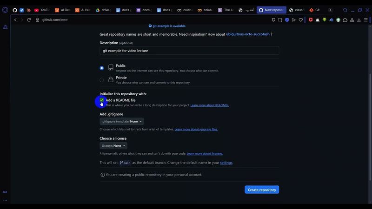The width and height of the screenshot is (372, 209).
Task: Uncheck the Add a README file checkbox
Action: [x=102, y=100]
